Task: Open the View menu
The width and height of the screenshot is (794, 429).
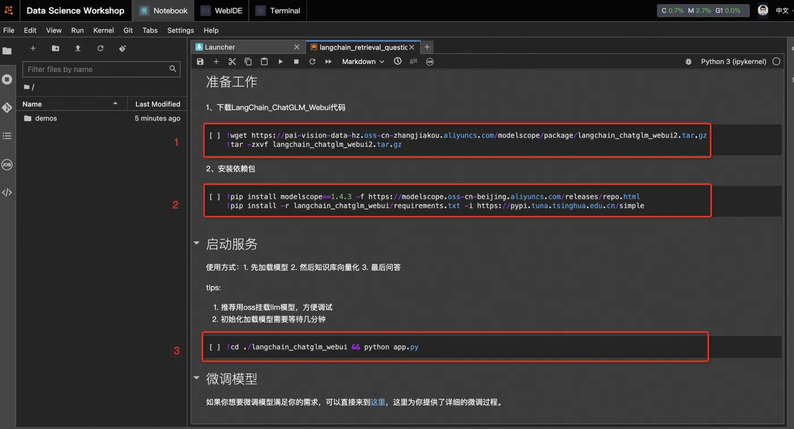Action: click(54, 30)
